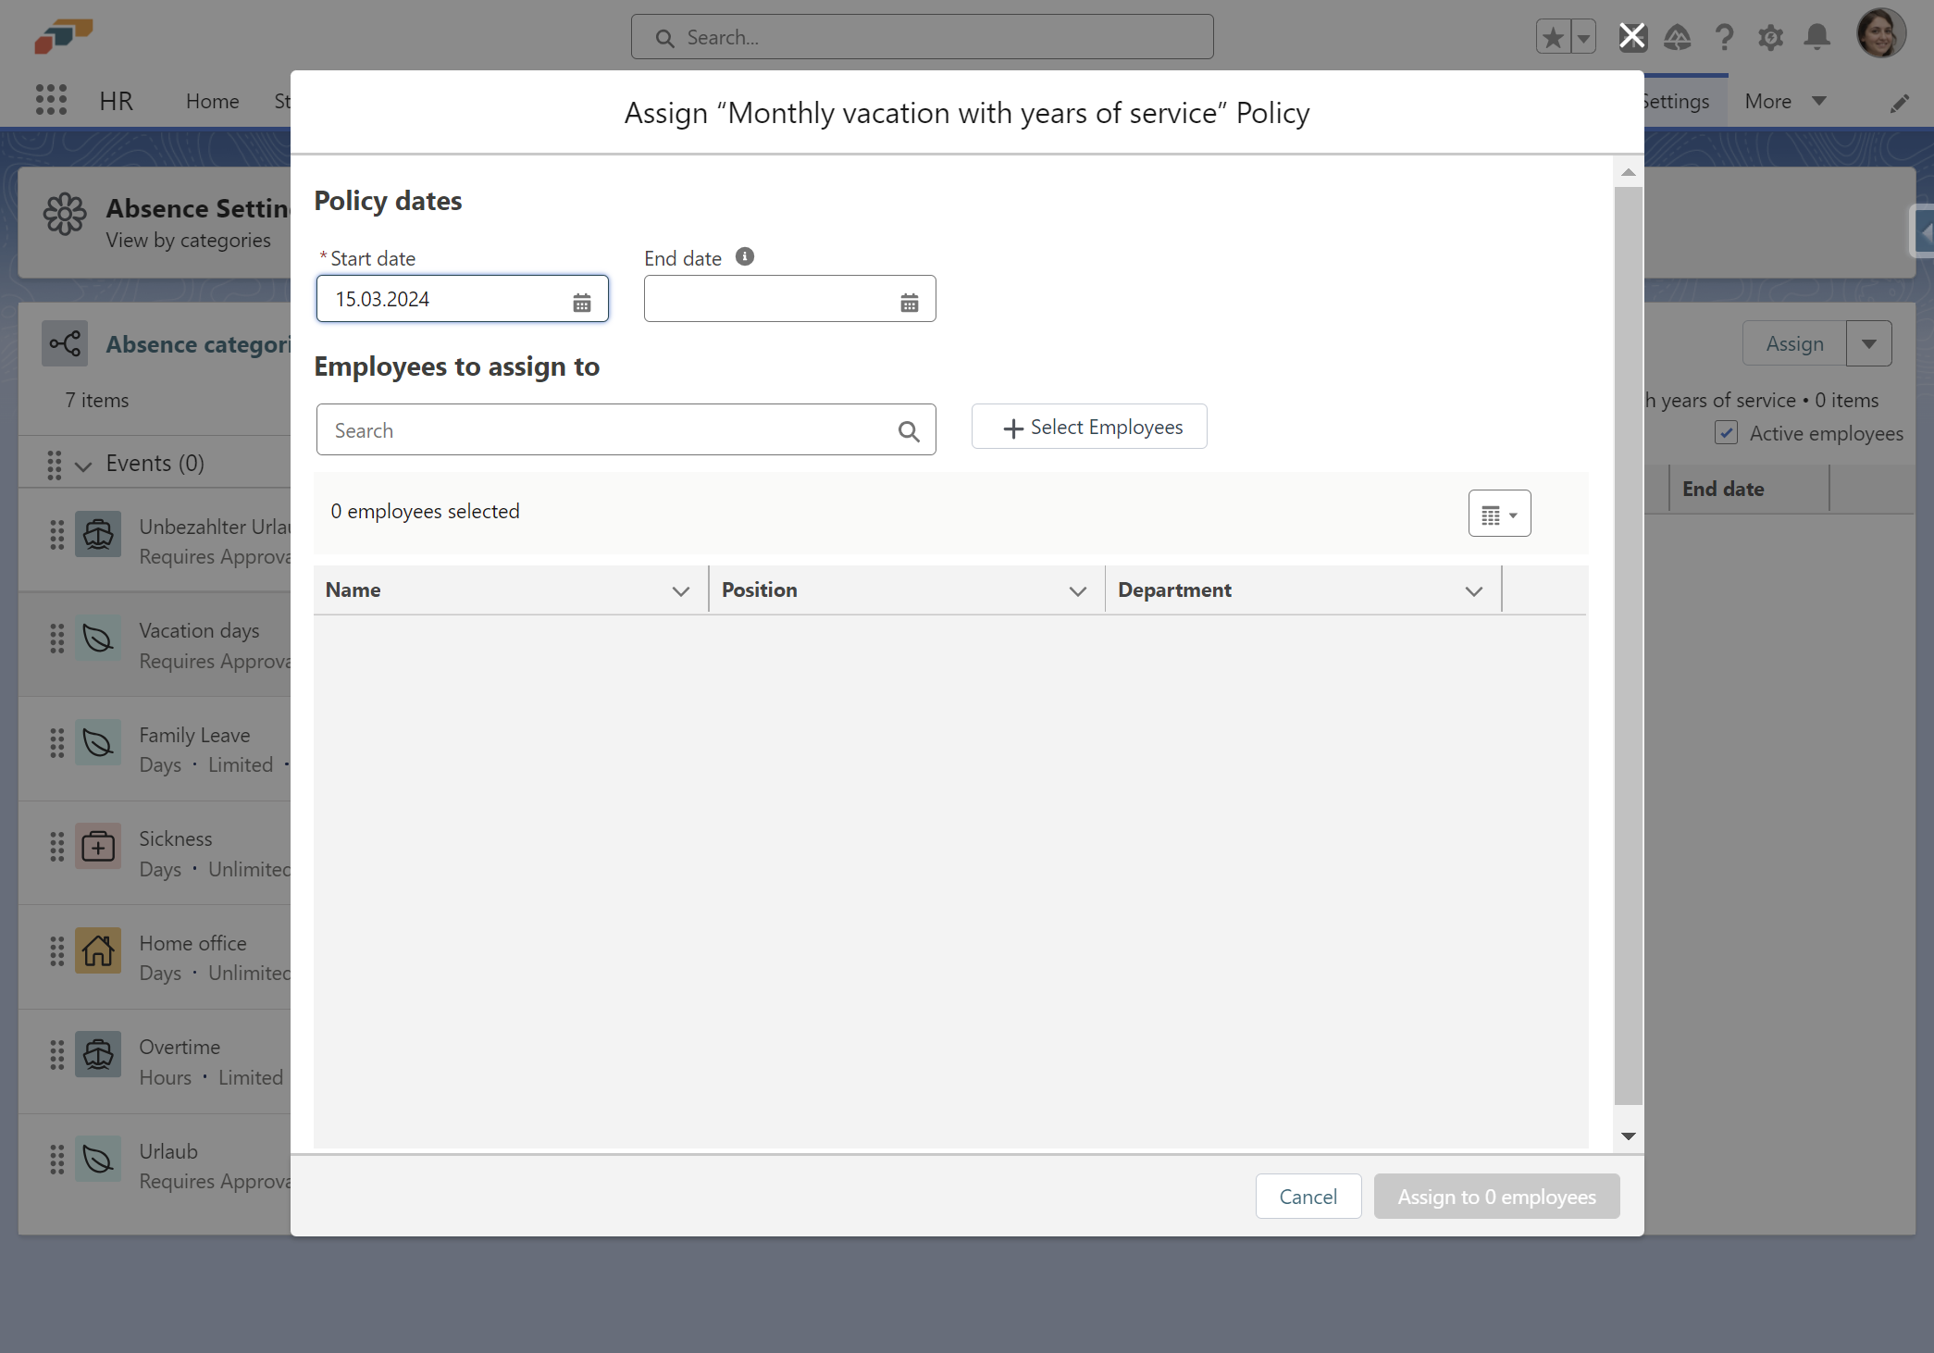Open the Start date calendar picker
1934x1353 pixels.
click(x=581, y=302)
